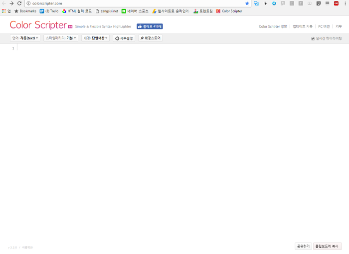
Task: Open the background 단일색상 dropdown
Action: coord(96,38)
